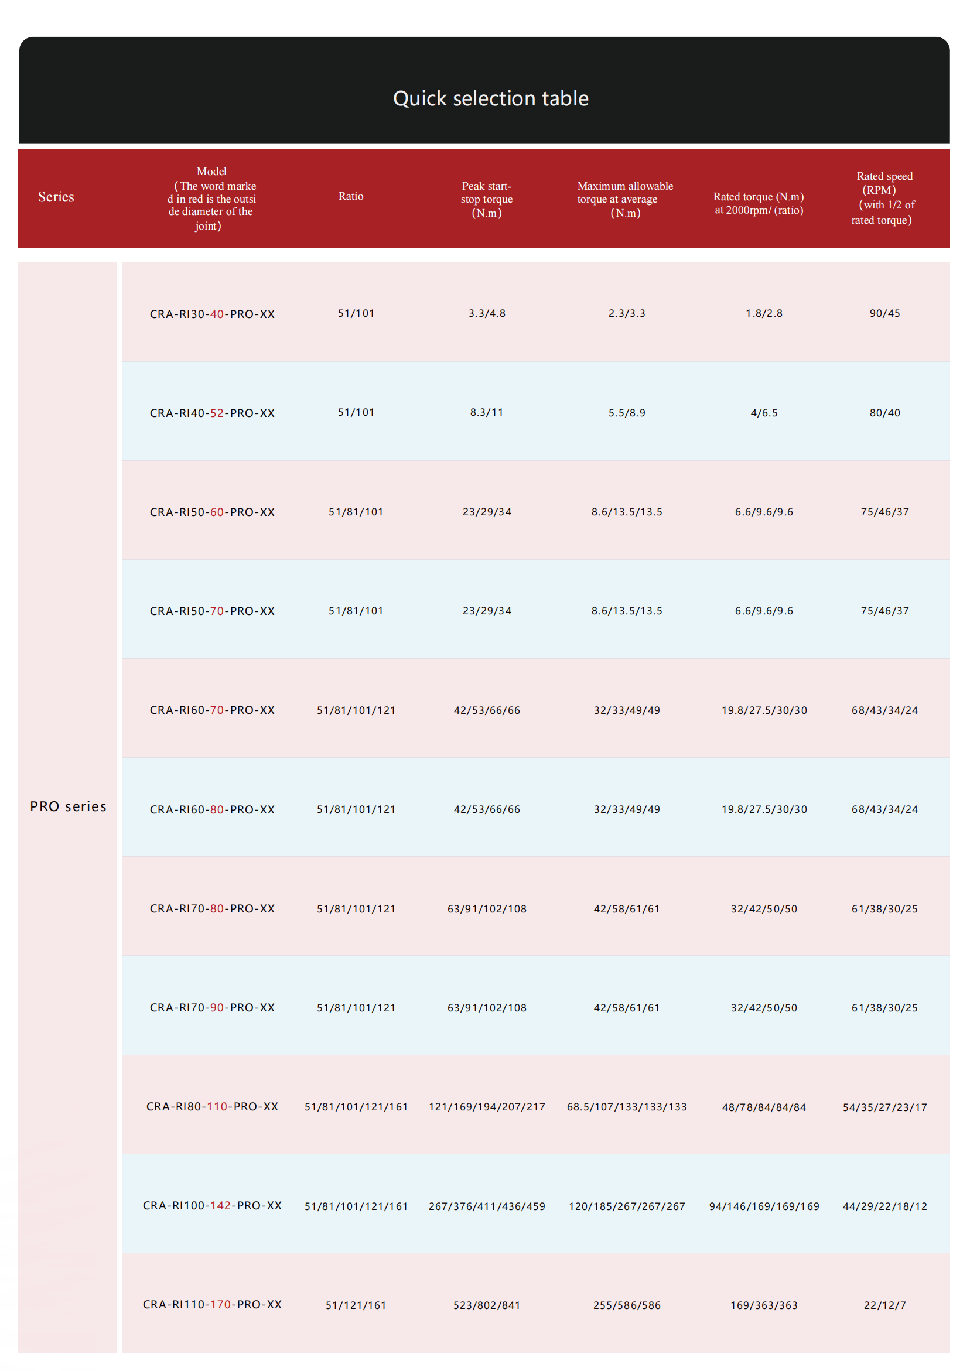Click the PRO series label
Screen dimensions: 970x1371
pyautogui.click(x=68, y=806)
